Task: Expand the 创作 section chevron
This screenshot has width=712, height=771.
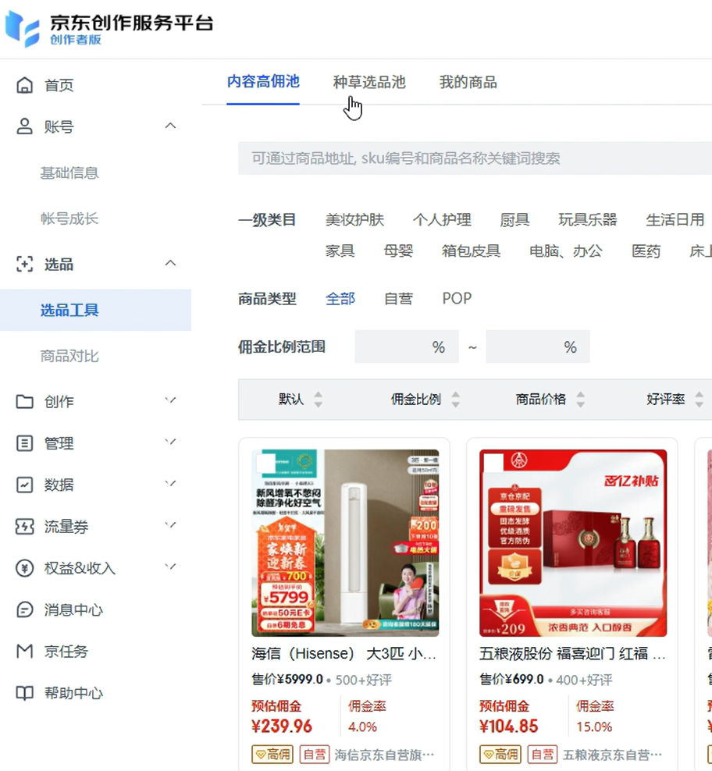Action: (x=170, y=400)
